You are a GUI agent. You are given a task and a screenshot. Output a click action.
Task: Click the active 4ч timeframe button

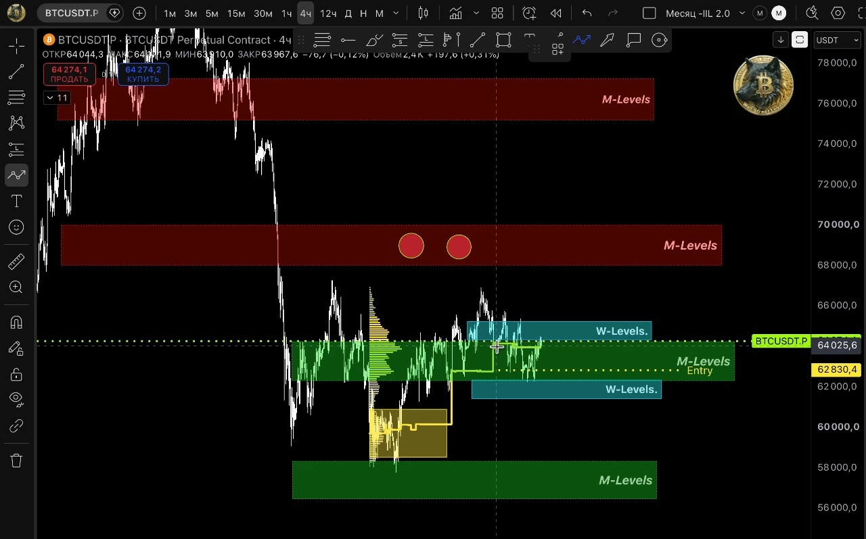click(x=306, y=14)
